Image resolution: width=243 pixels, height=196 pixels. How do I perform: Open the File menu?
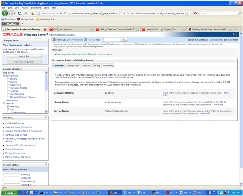point(4,8)
